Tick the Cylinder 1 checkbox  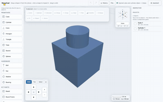135,29
